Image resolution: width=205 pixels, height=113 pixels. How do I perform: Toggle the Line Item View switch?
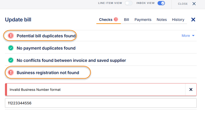coord(129,3)
